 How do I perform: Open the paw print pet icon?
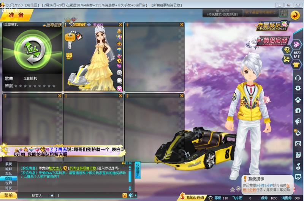298,132
